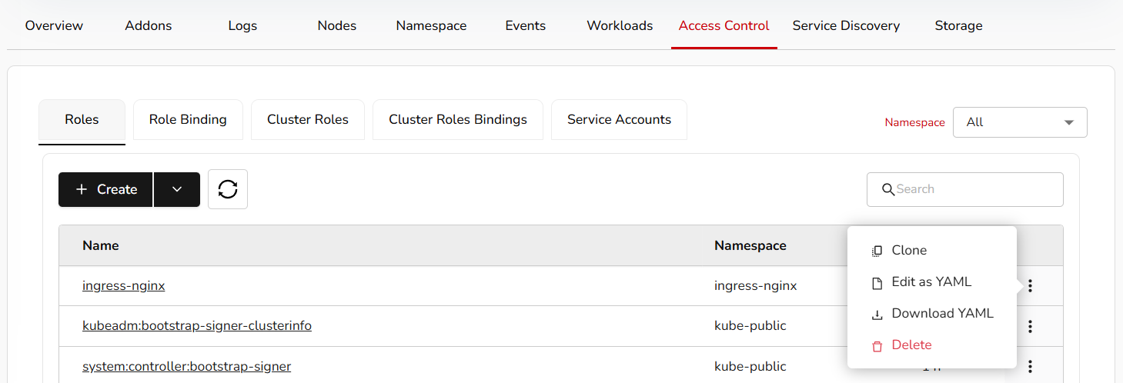The image size is (1123, 383).
Task: Open the Role Binding sub-tab
Action: (x=188, y=120)
